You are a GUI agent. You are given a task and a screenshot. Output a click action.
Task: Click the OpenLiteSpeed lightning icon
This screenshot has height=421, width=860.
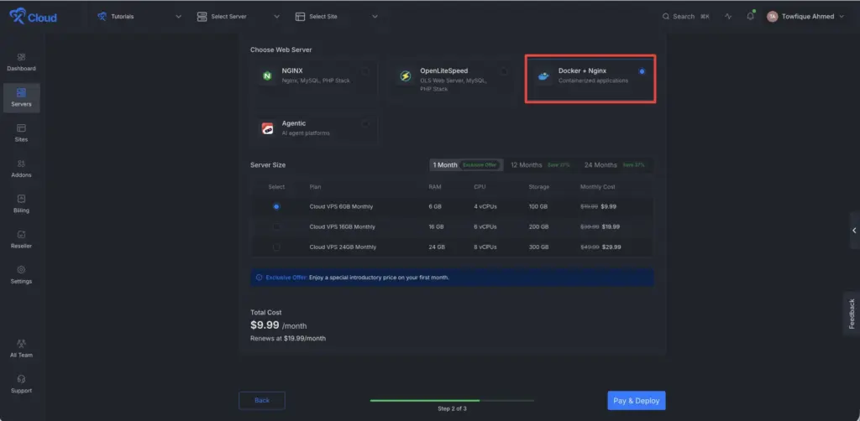(406, 76)
